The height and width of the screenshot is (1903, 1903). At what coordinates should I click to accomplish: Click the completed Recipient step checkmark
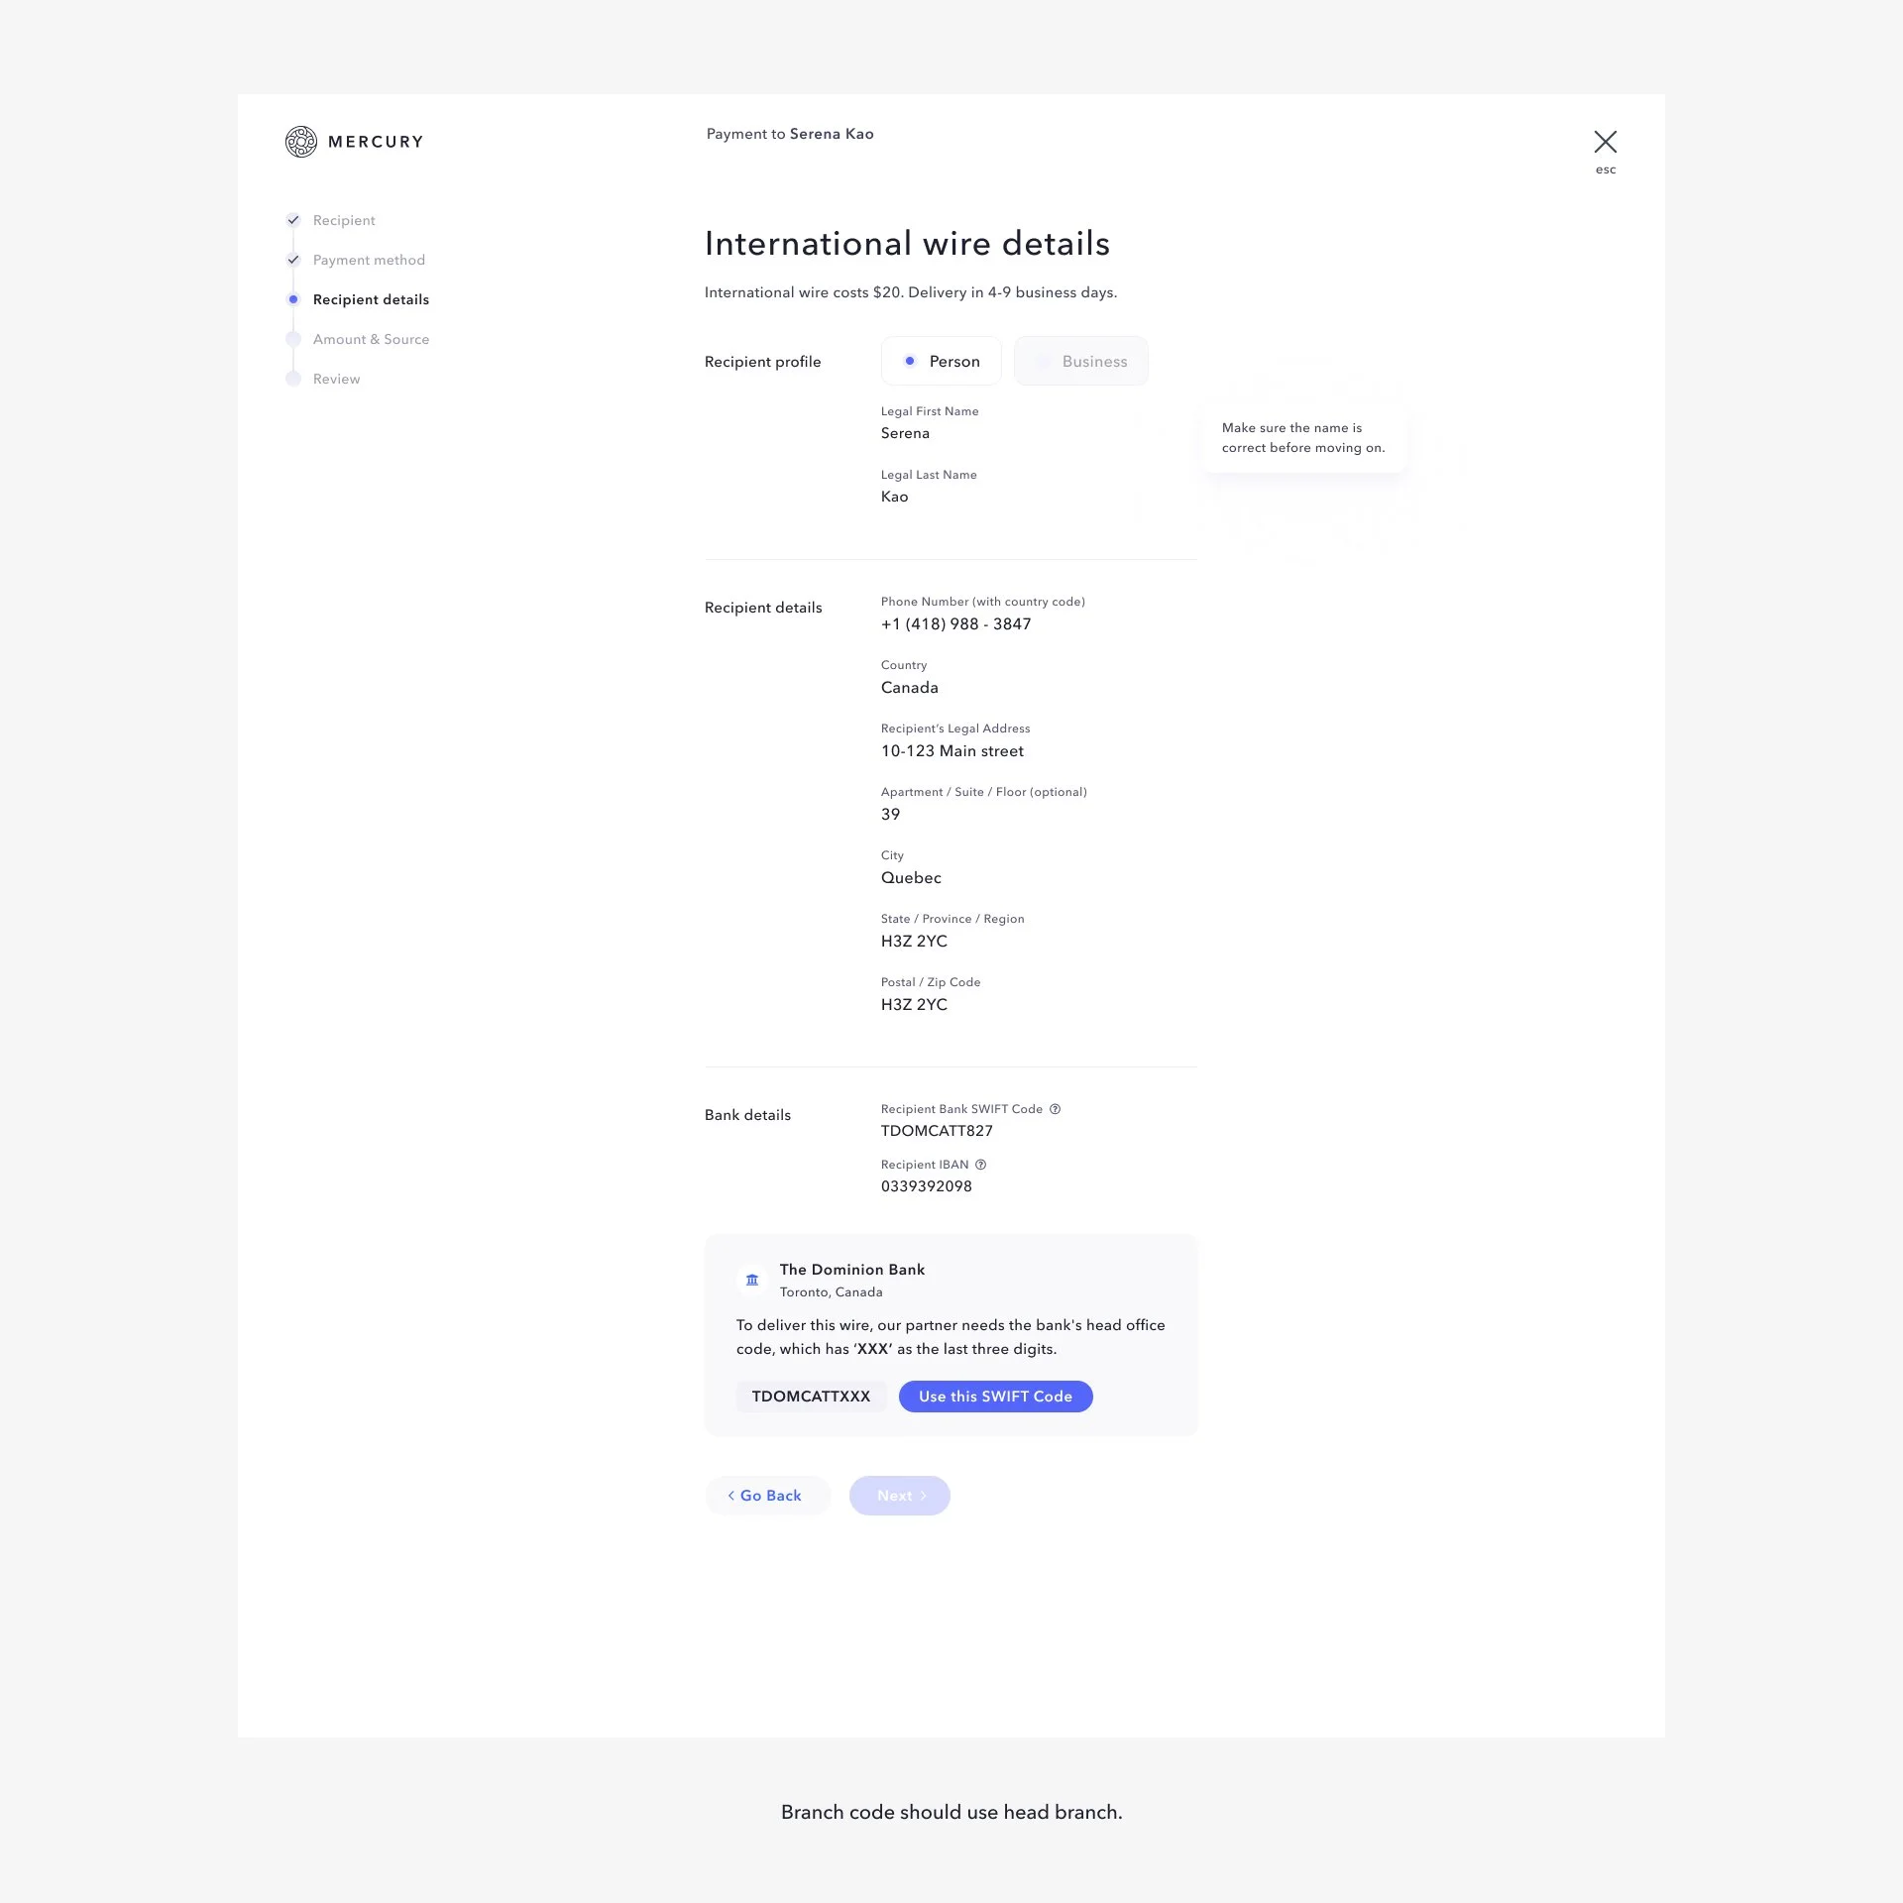click(293, 220)
